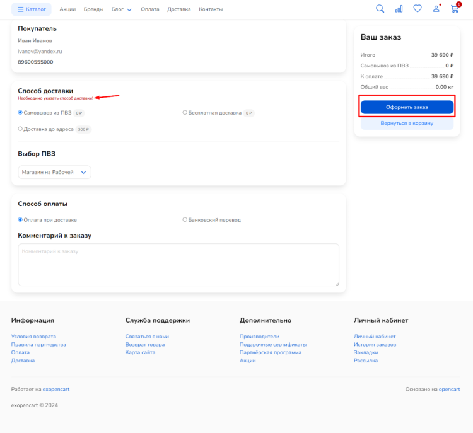Select Банковский перевод payment method

pyautogui.click(x=185, y=220)
